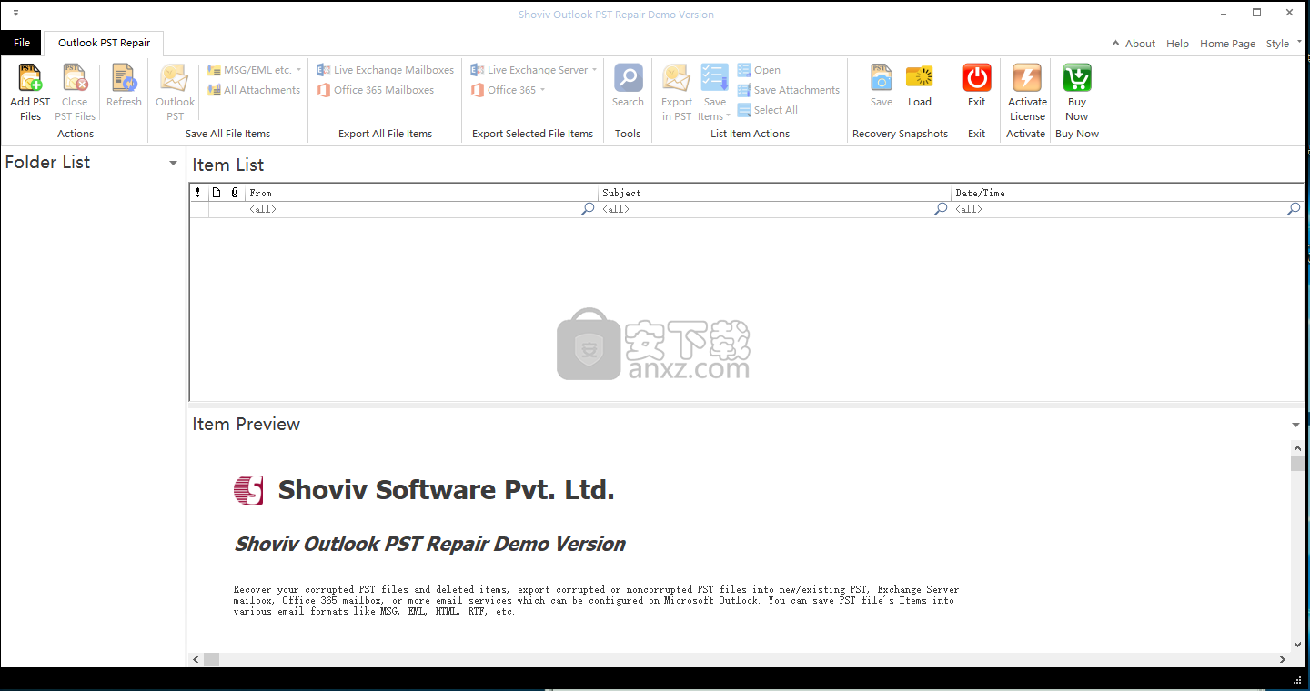Collapse the ribbon with the arrow
The height and width of the screenshot is (691, 1310).
1116,44
